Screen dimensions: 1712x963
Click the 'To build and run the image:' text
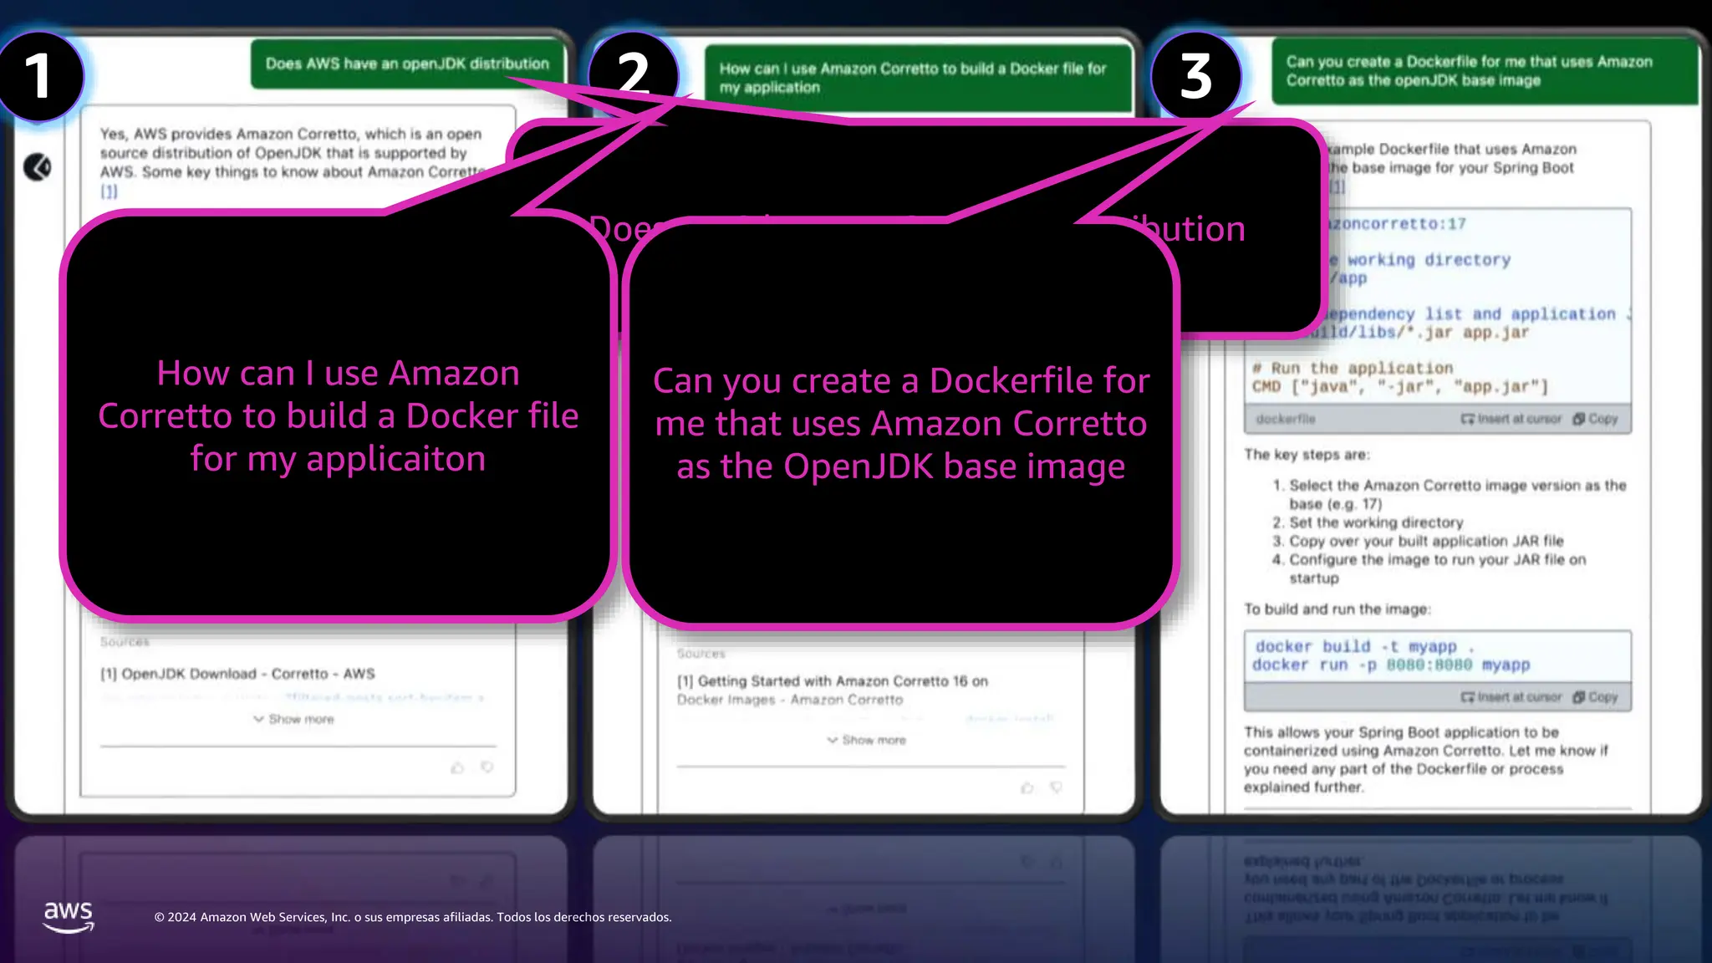[x=1337, y=609]
